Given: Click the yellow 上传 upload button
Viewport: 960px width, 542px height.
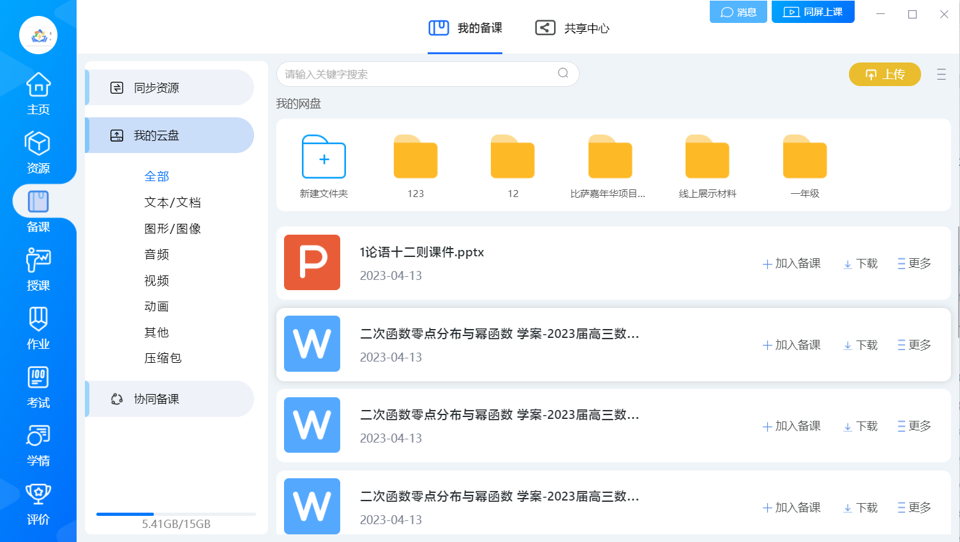Looking at the screenshot, I should (x=884, y=74).
